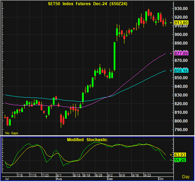The height and width of the screenshot is (182, 195).
Task: Click the 7/15 date on time axis
Action: (33, 175)
